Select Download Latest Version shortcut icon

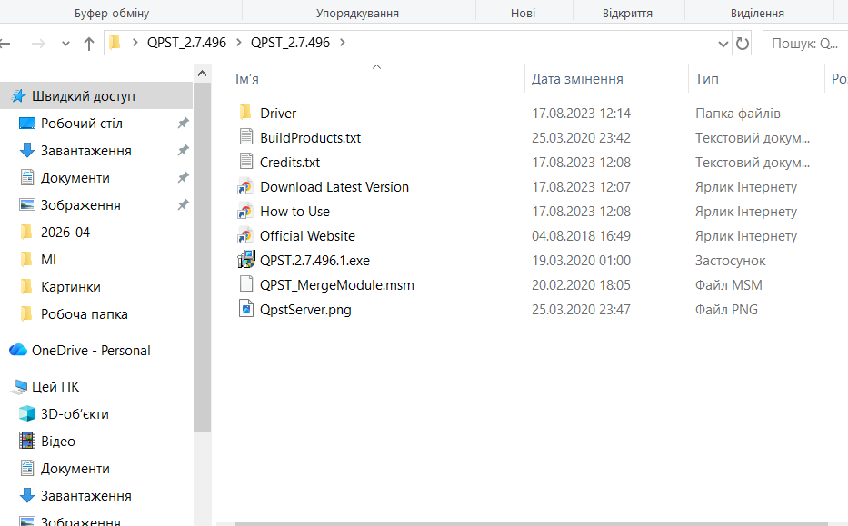click(x=245, y=186)
